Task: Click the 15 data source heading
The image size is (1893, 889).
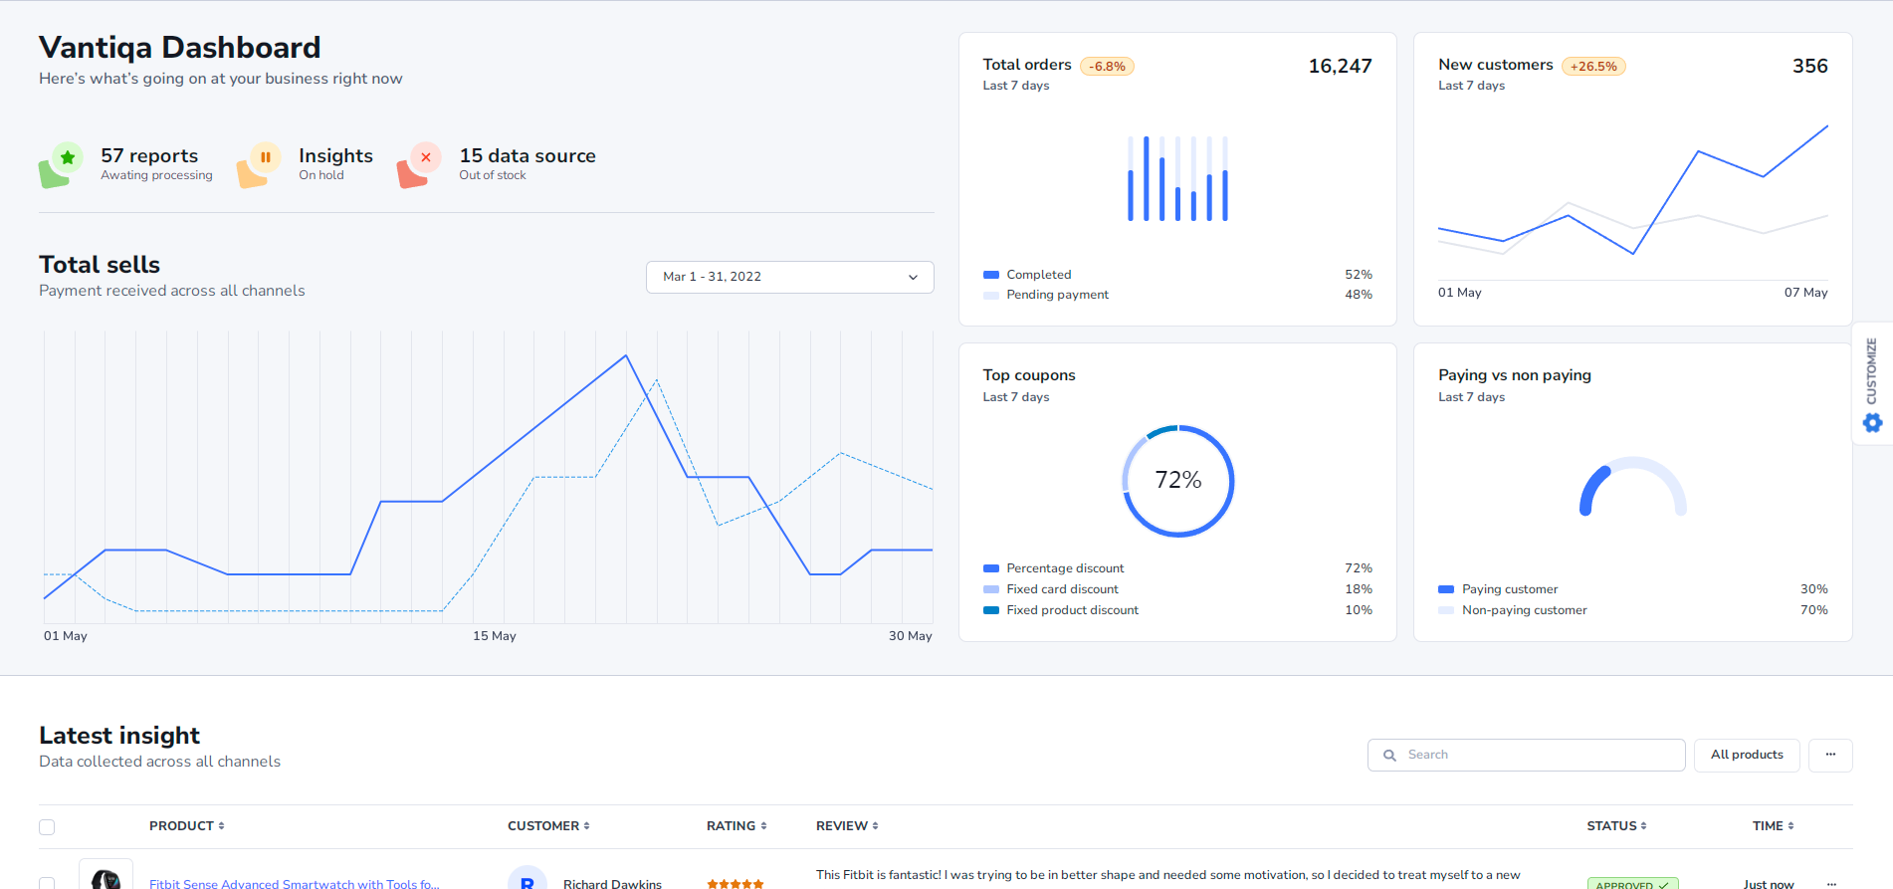Action: (527, 155)
